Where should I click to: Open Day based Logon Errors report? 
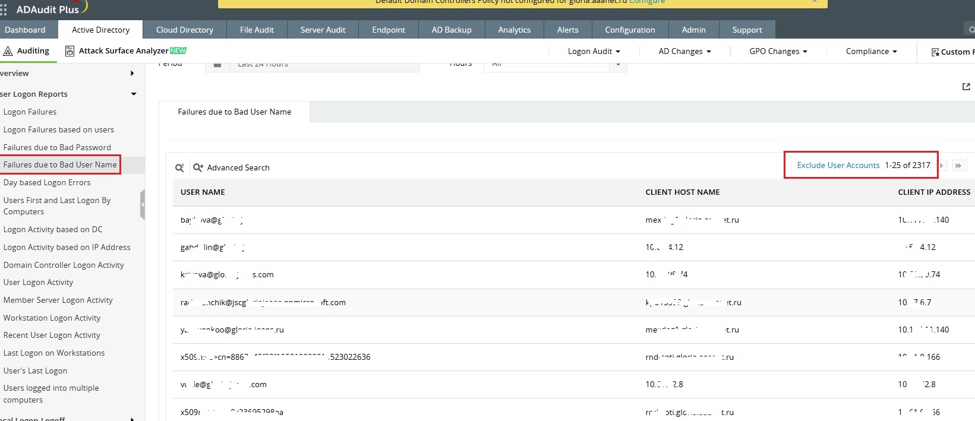point(47,182)
